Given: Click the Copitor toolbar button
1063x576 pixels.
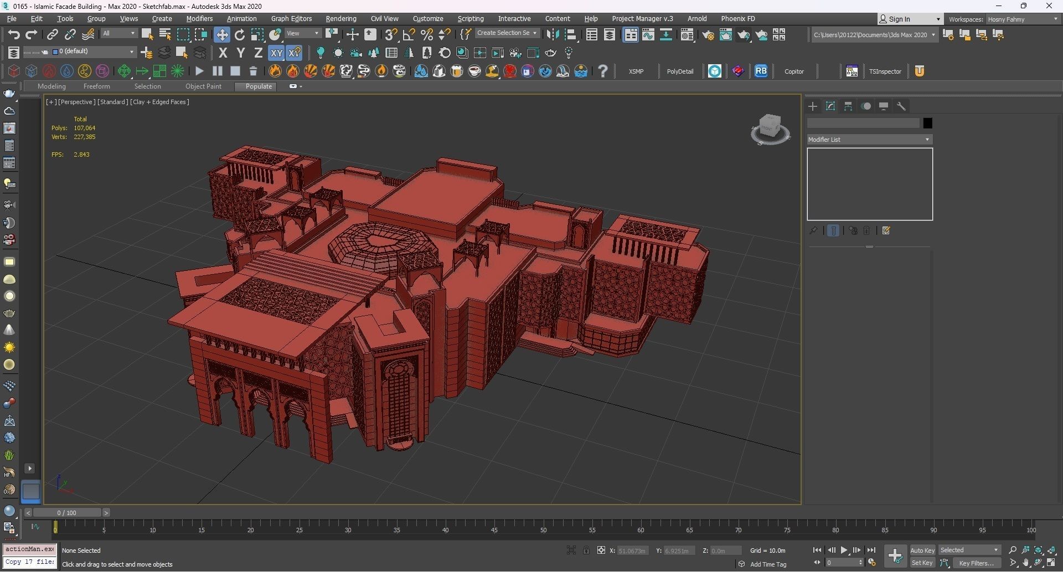Looking at the screenshot, I should click(794, 71).
